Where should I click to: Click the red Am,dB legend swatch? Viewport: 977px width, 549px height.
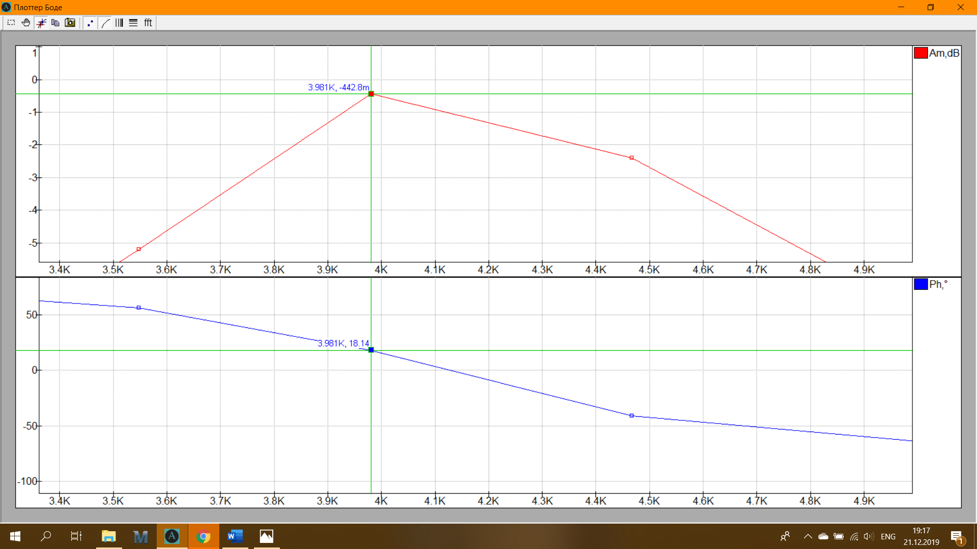(x=921, y=53)
